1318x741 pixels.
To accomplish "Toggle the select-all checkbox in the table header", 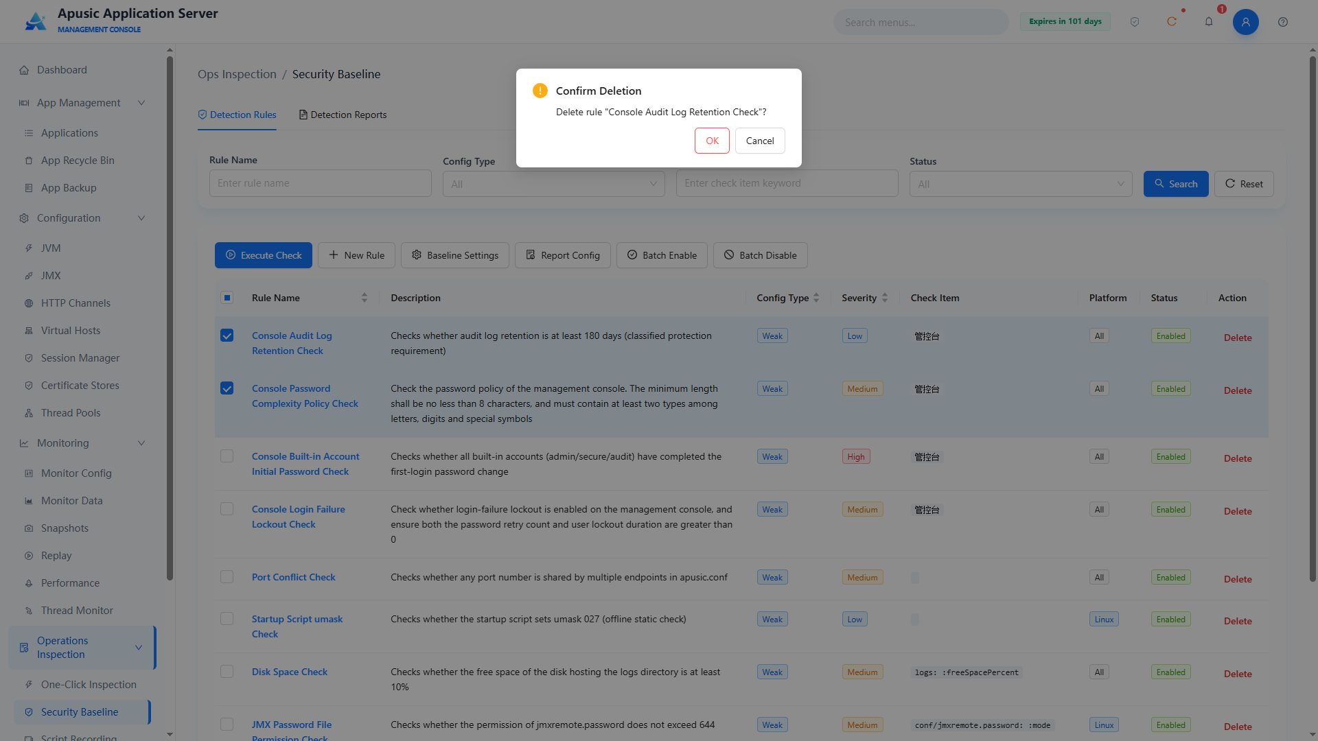I will [x=227, y=298].
